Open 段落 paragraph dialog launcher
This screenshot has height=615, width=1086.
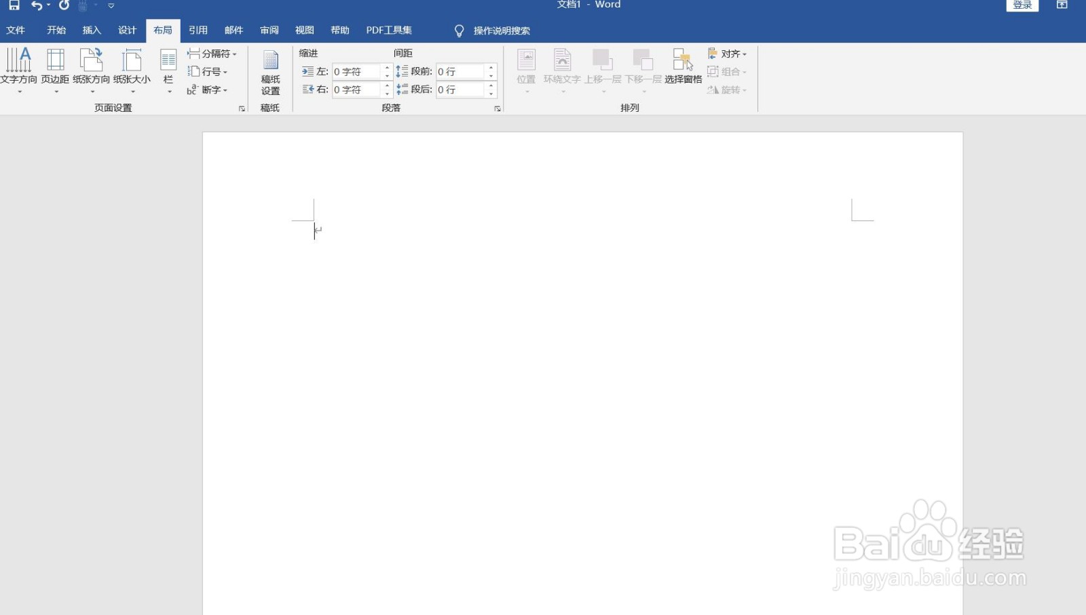(498, 108)
